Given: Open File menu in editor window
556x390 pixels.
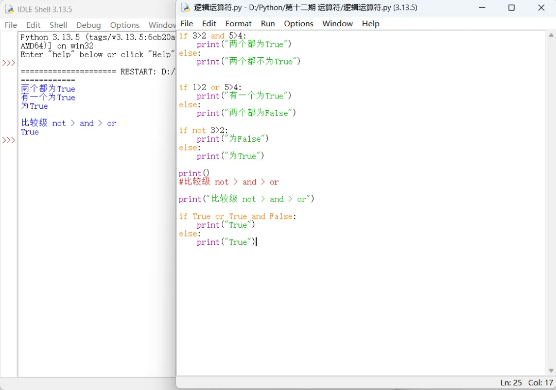Looking at the screenshot, I should 186,23.
